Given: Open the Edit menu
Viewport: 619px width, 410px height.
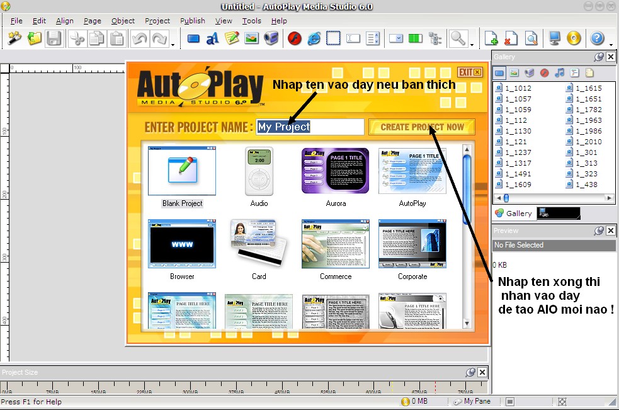Looking at the screenshot, I should click(39, 21).
